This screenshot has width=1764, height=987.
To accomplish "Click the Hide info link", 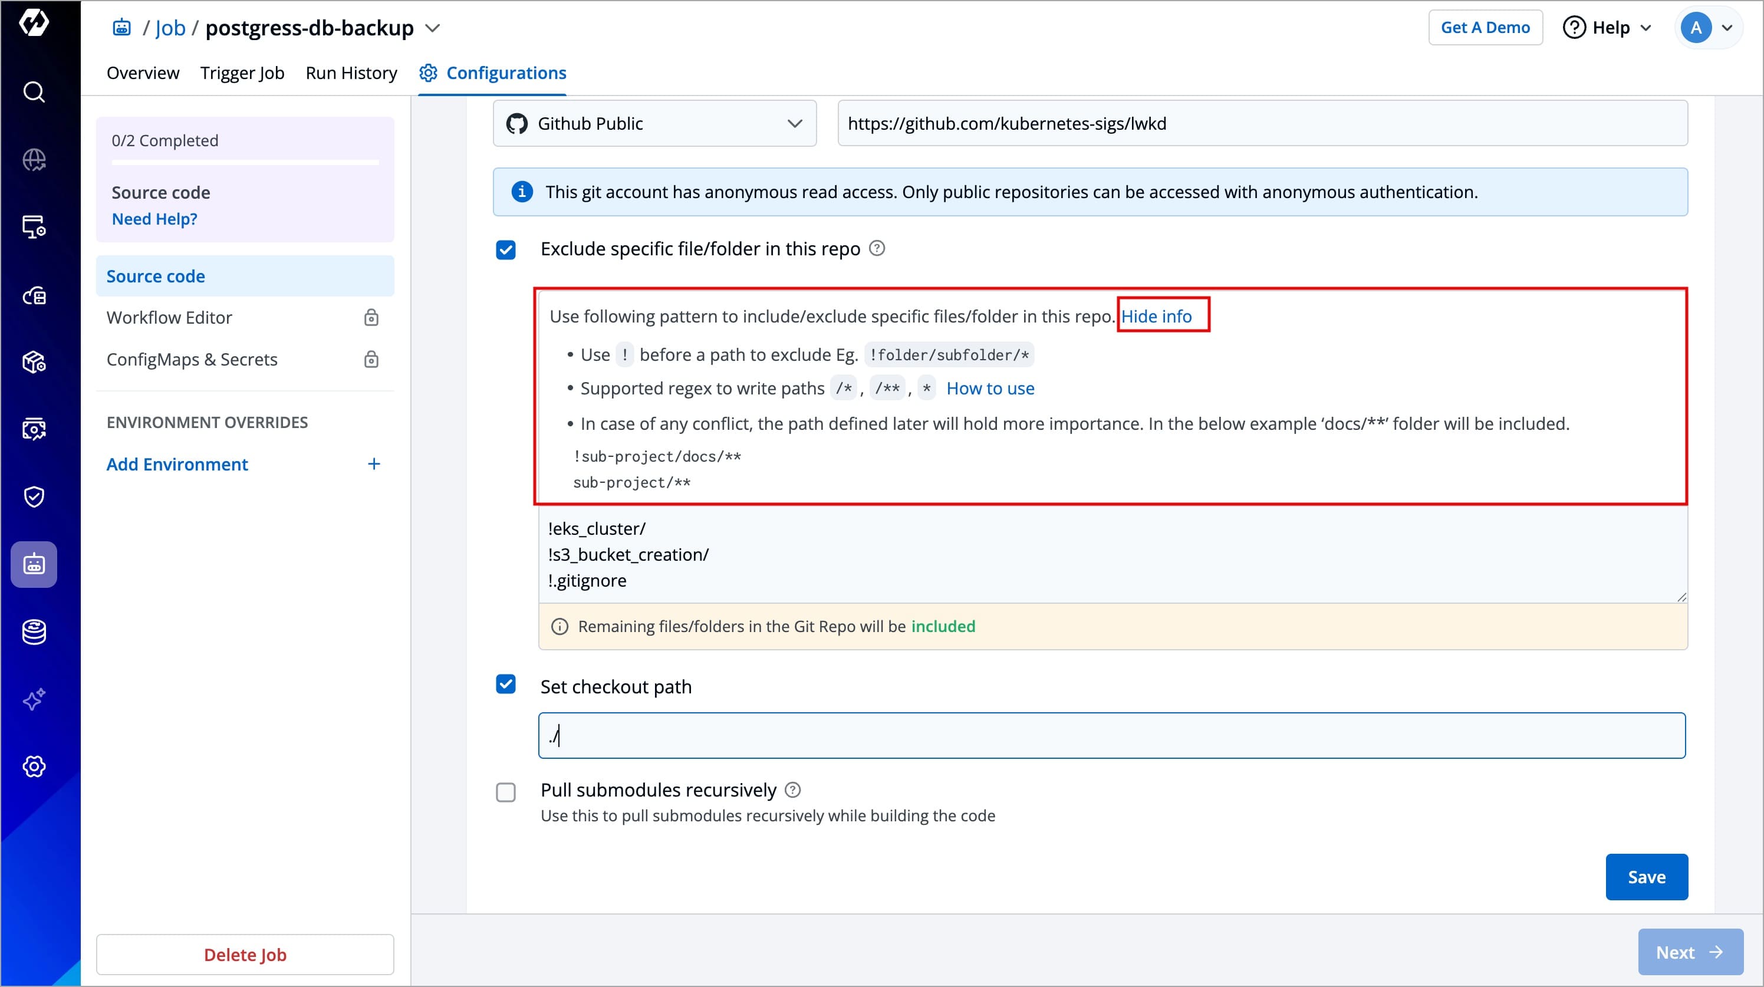I will pyautogui.click(x=1156, y=316).
